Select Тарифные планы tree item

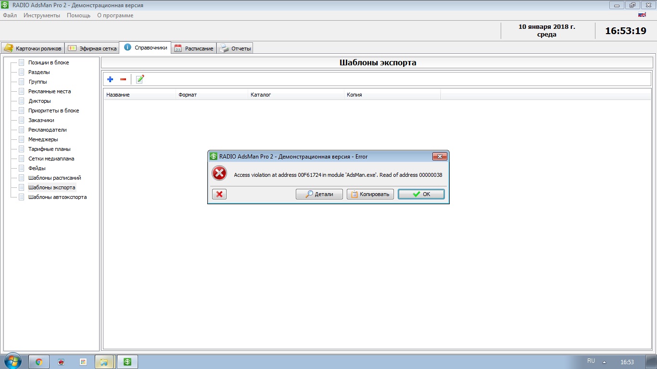[x=50, y=149]
